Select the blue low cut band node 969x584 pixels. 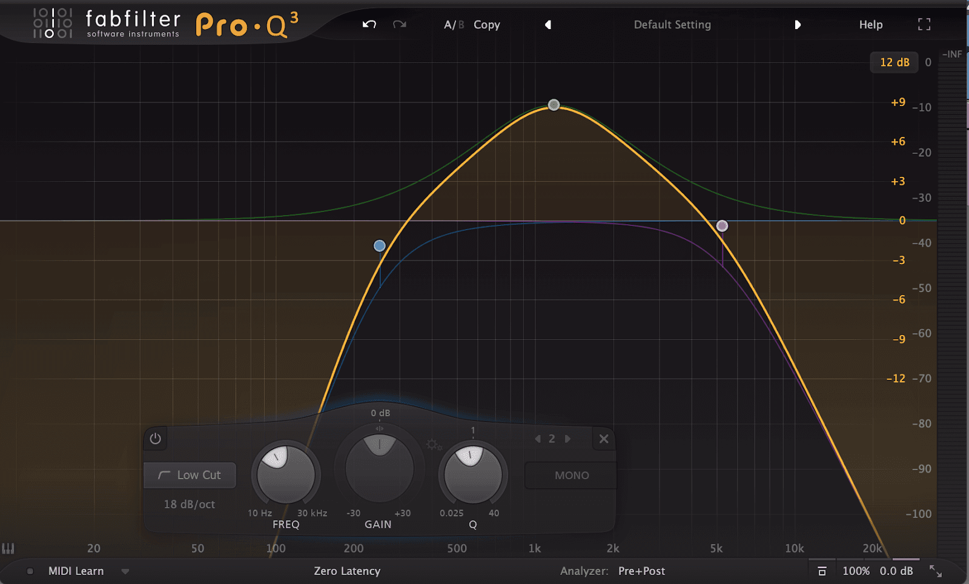pyautogui.click(x=380, y=245)
